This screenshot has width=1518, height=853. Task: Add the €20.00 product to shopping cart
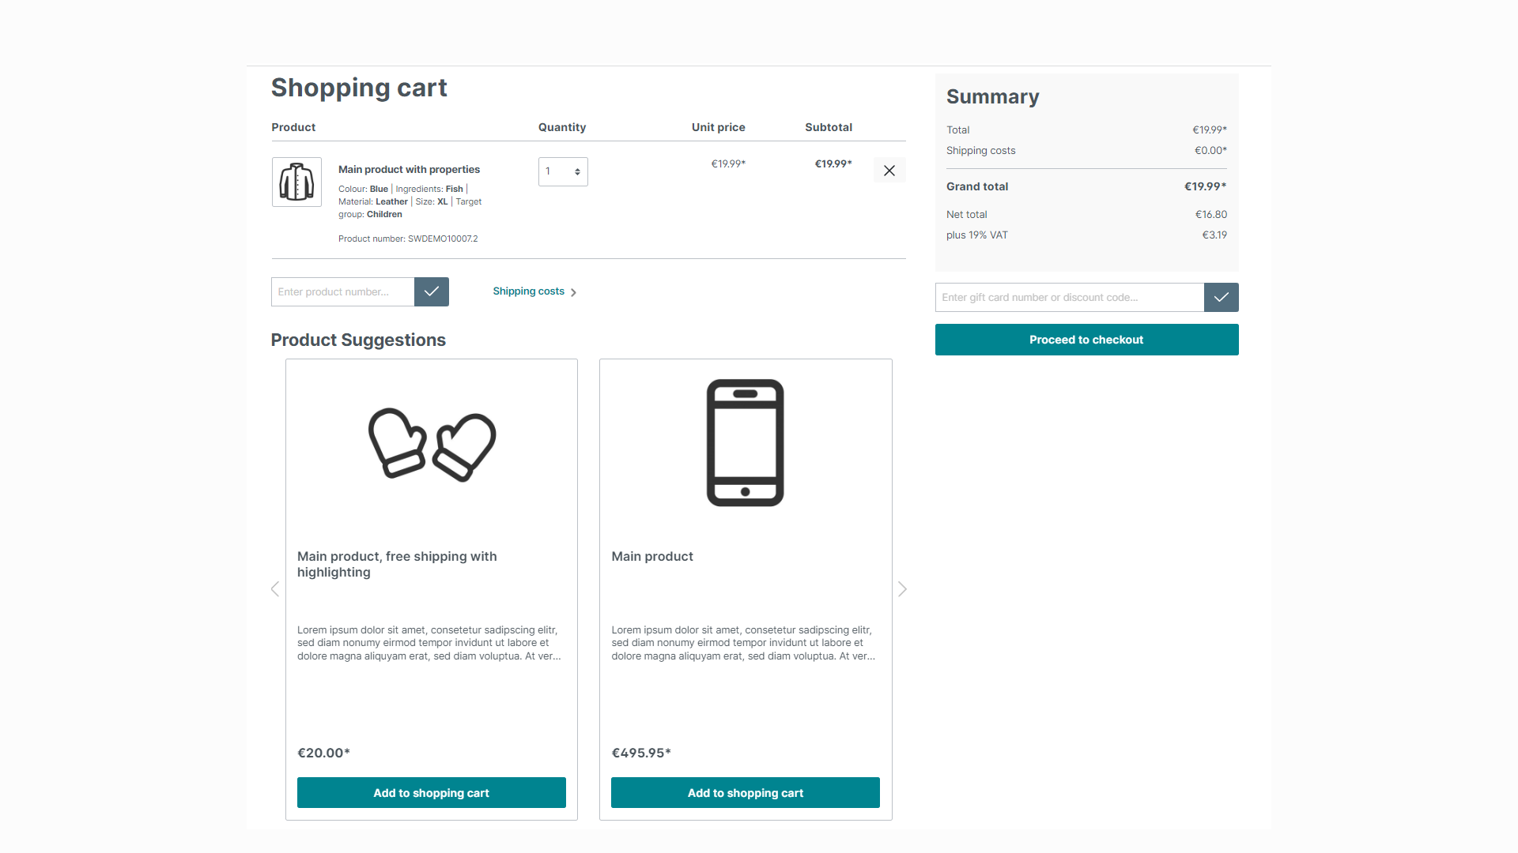[x=432, y=793]
